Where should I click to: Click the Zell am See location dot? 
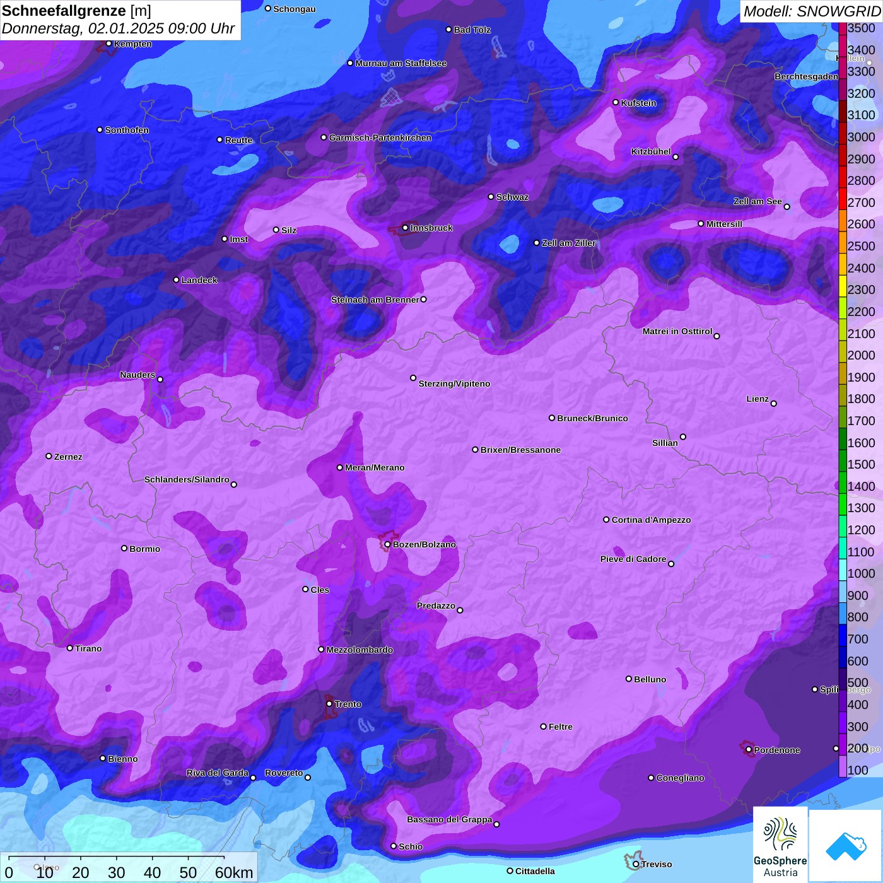787,206
